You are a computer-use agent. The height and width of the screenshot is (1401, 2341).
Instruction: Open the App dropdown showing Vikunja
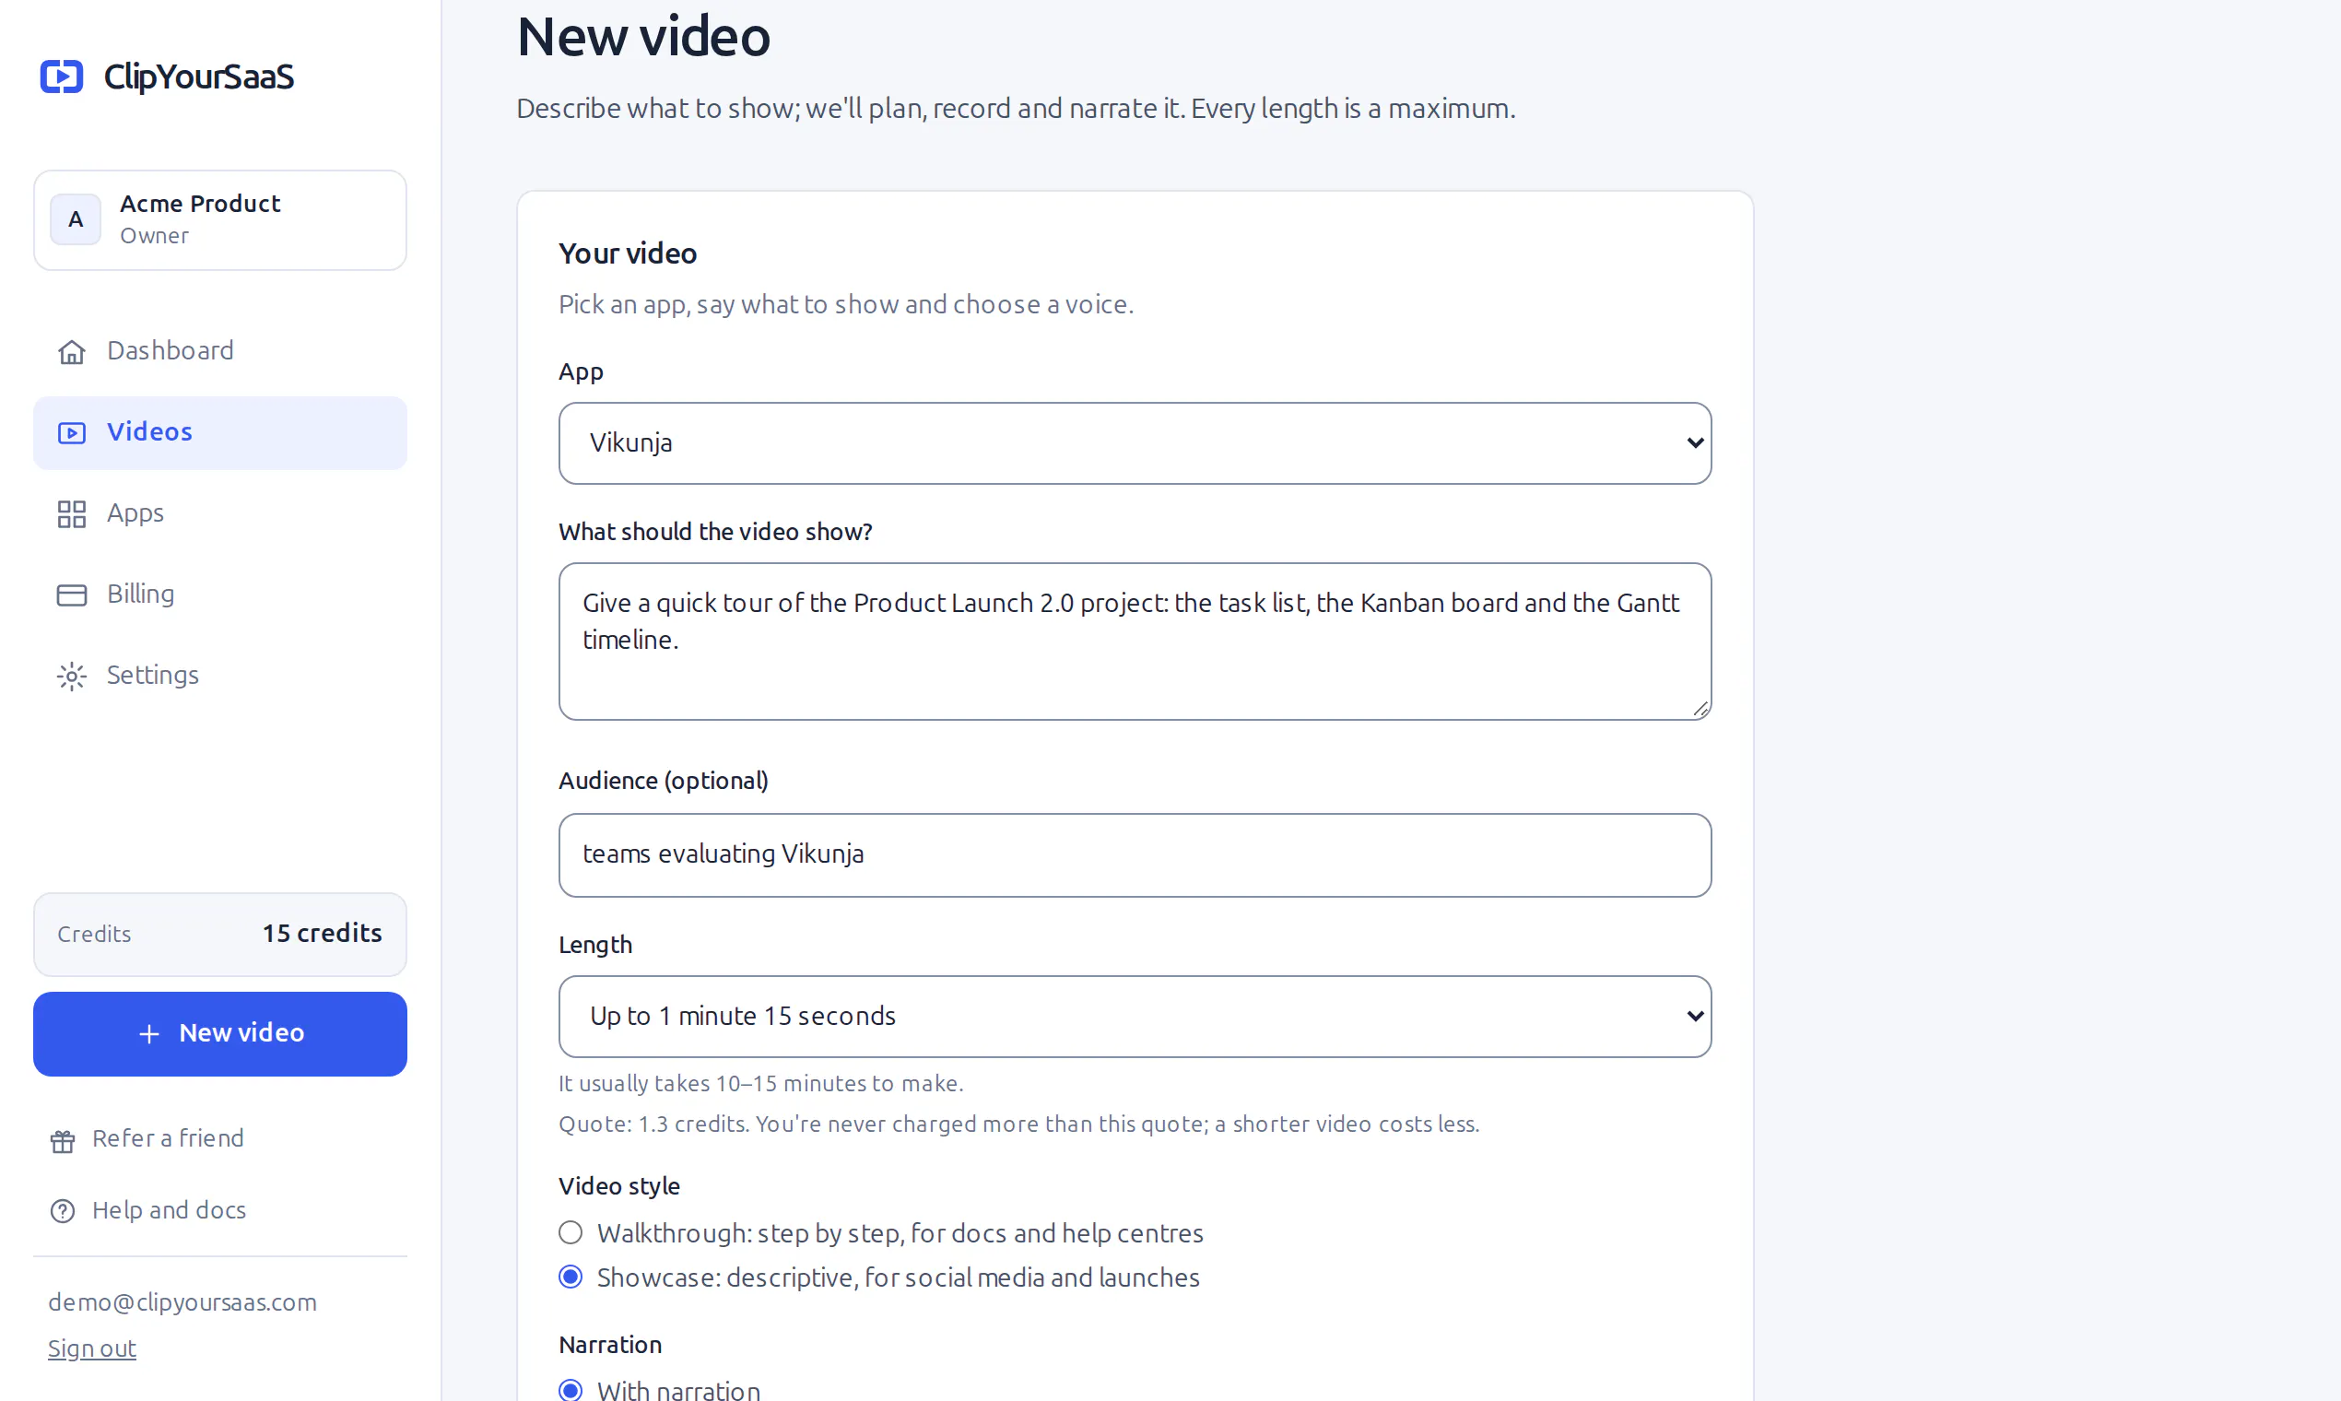point(1135,442)
